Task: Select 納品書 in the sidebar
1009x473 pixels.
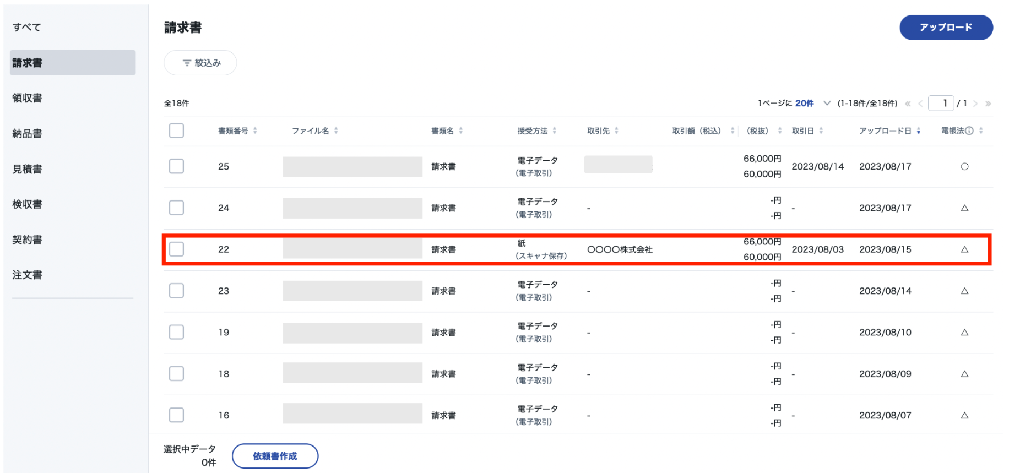Action: pos(27,133)
